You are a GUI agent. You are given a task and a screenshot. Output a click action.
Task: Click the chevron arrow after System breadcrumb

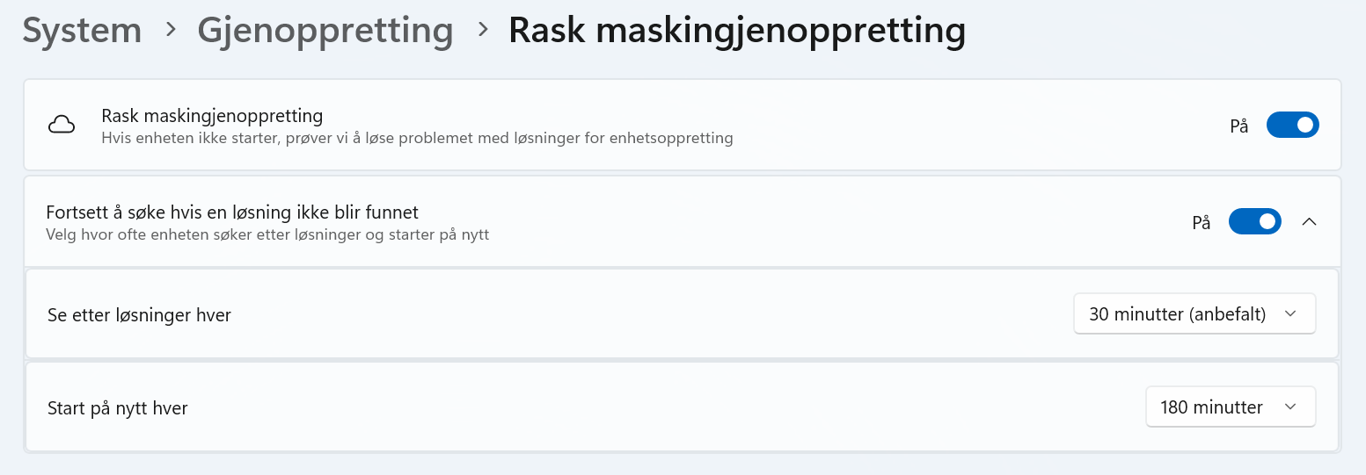171,30
